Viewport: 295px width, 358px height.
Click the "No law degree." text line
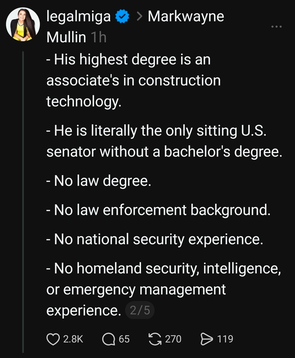point(99,181)
